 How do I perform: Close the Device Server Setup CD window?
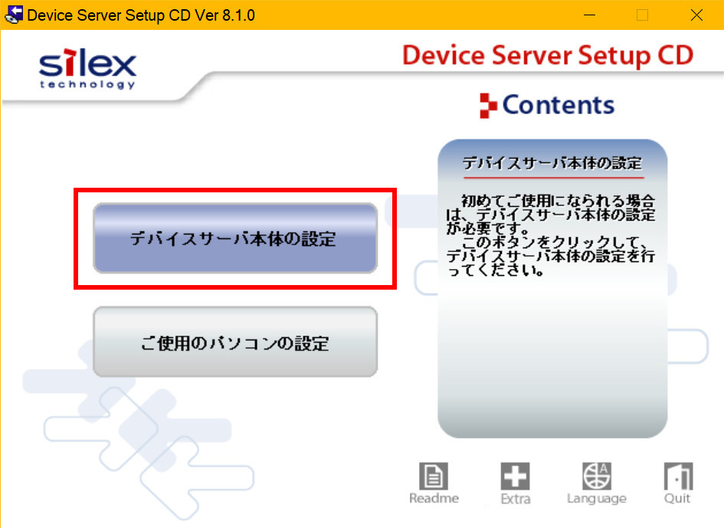[696, 15]
